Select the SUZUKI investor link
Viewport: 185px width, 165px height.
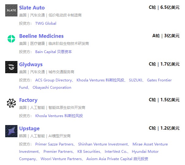tap(135, 80)
